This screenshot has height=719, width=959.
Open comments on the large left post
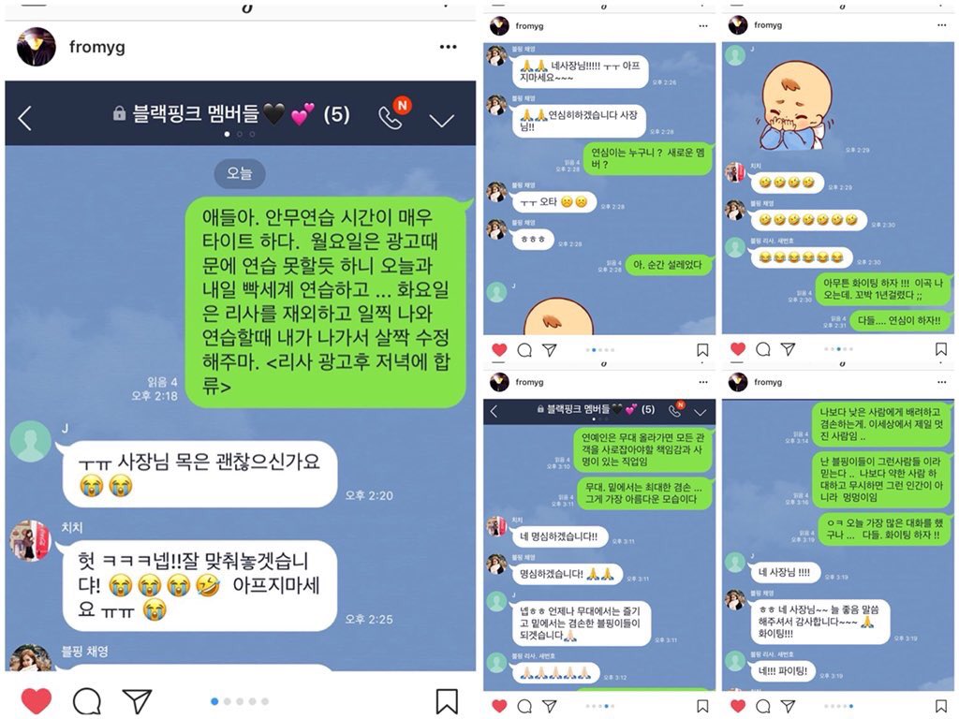click(x=87, y=701)
